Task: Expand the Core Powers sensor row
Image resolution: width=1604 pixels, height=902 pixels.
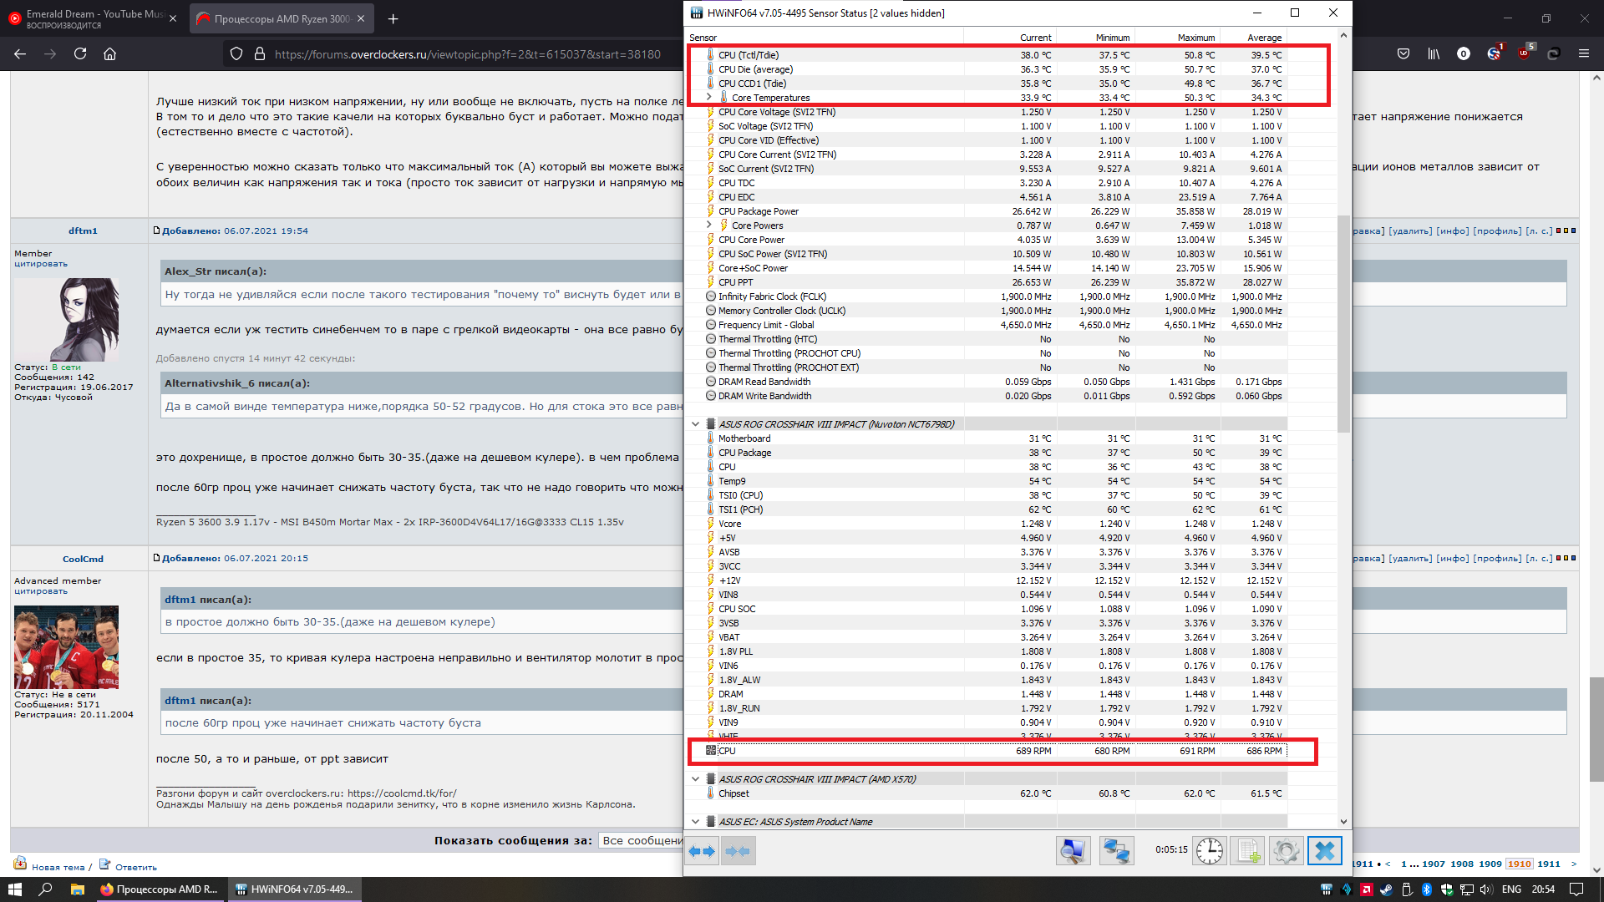Action: tap(709, 225)
